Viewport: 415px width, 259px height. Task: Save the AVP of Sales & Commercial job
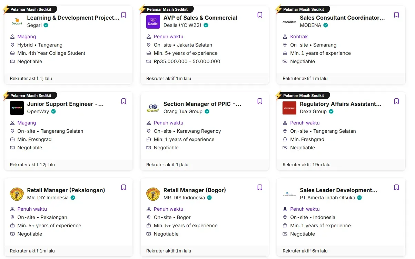pos(260,15)
